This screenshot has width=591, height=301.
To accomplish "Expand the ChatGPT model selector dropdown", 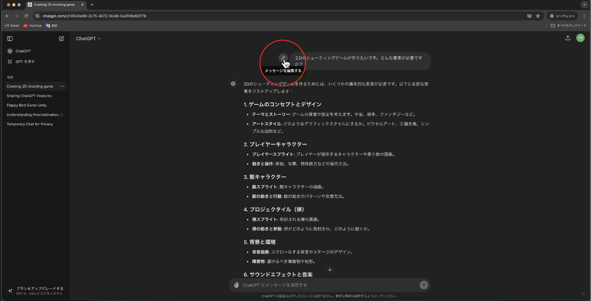I will tap(89, 39).
